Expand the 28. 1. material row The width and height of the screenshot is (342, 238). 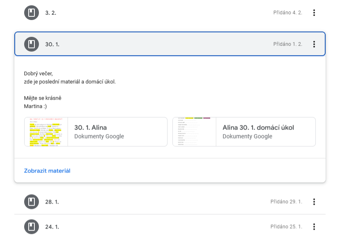164,202
